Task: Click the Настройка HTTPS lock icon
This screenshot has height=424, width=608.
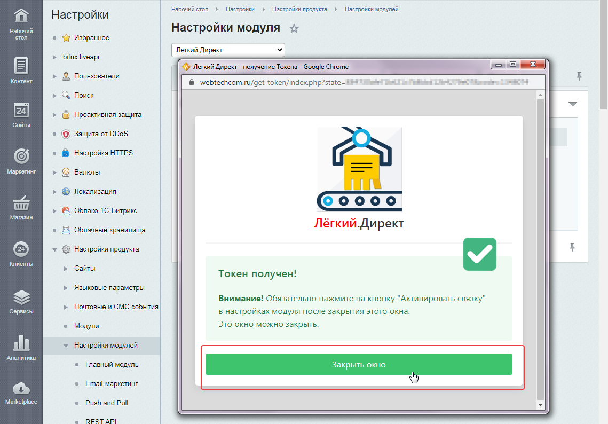Action: click(66, 153)
